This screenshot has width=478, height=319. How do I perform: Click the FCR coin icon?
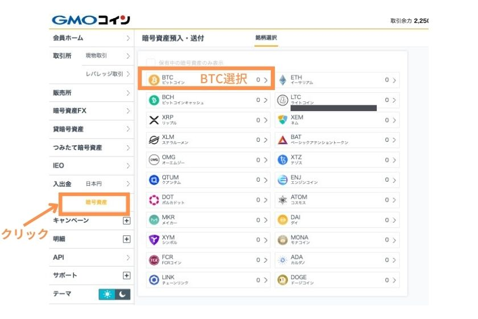click(x=154, y=260)
